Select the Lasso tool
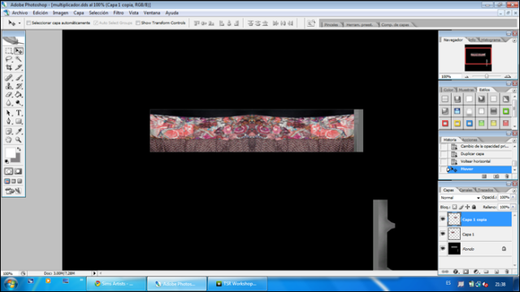The width and height of the screenshot is (520, 292). point(9,59)
